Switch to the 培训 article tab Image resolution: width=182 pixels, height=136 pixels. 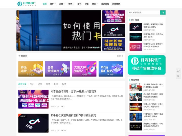coord(56,84)
